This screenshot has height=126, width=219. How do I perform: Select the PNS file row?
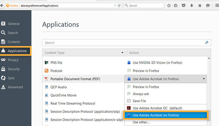pos(83,63)
